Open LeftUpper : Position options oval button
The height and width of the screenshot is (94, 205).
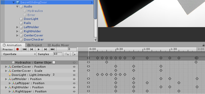click(x=74, y=83)
